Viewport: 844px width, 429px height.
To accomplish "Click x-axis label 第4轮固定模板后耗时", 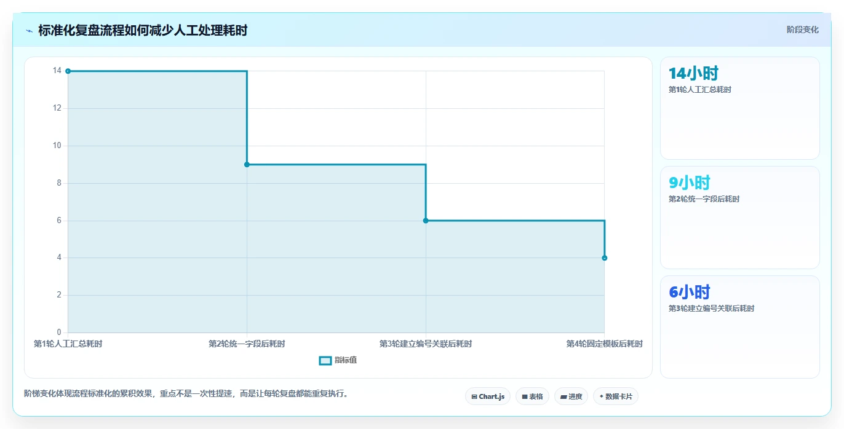I will click(604, 344).
